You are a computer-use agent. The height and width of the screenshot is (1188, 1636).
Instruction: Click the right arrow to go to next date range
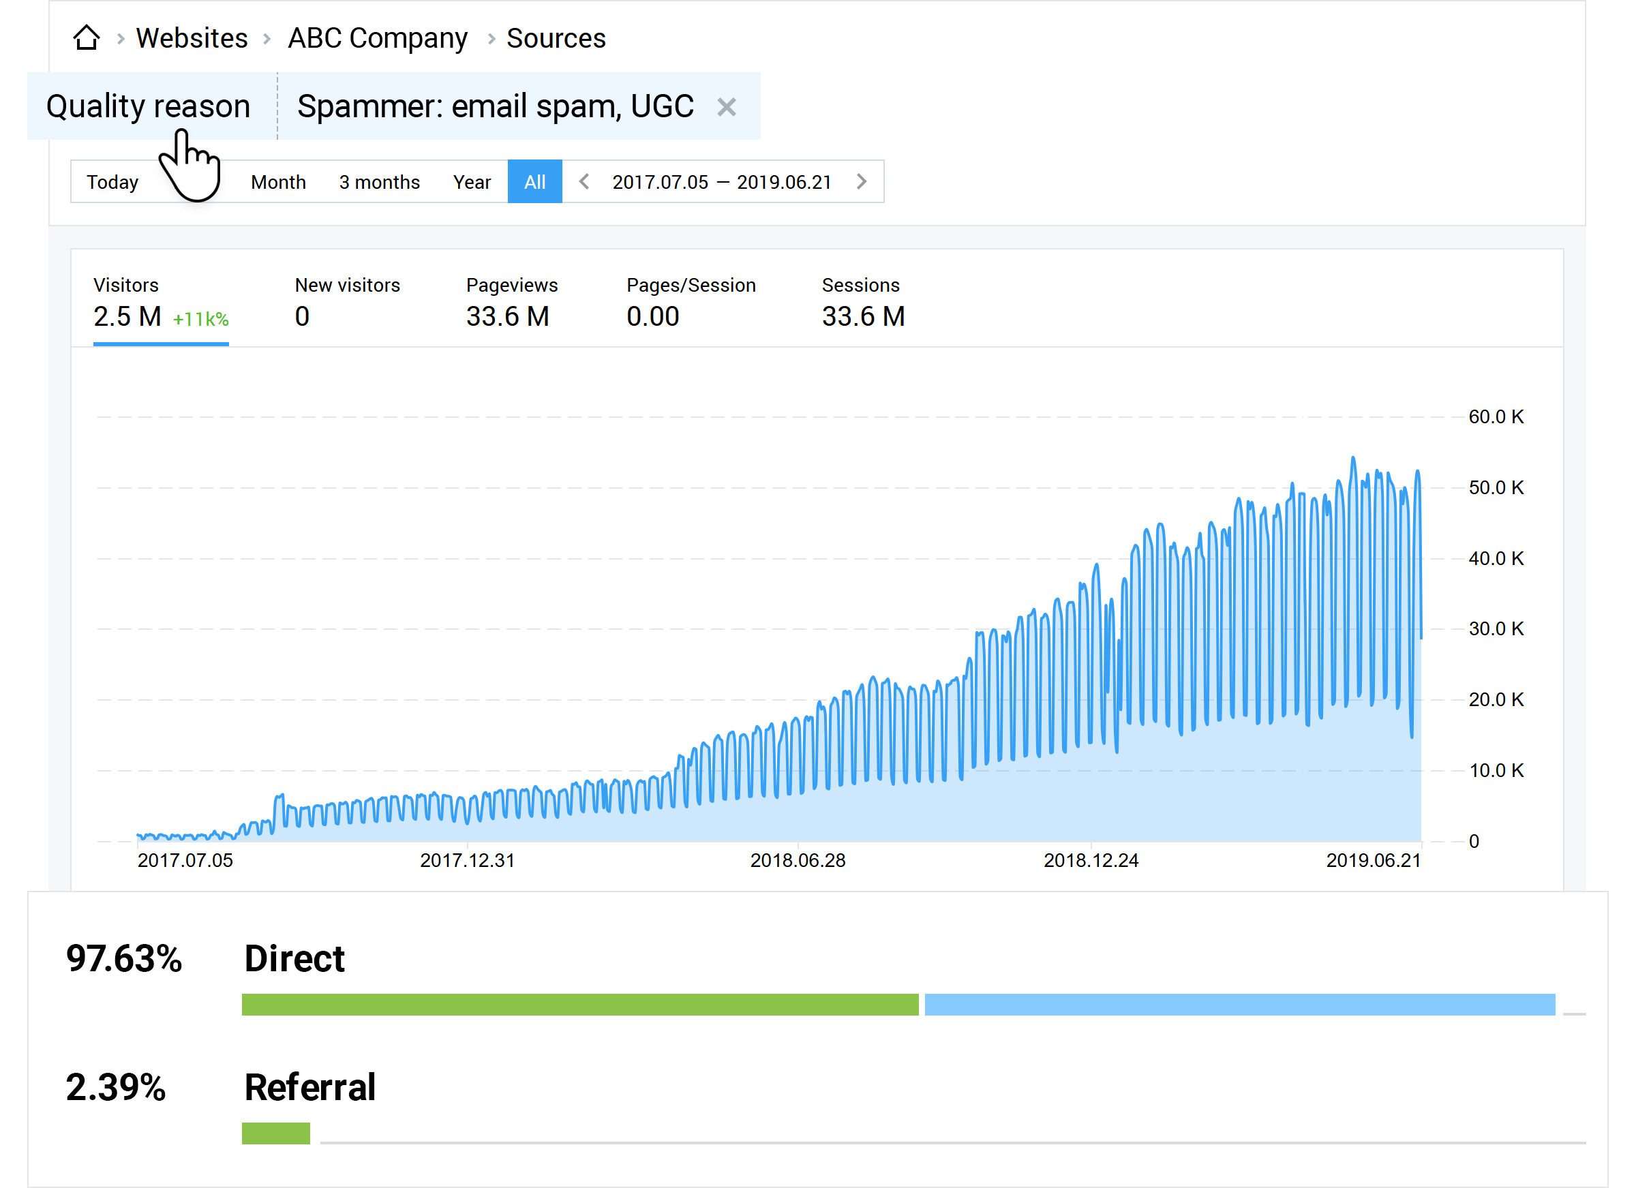pos(864,182)
